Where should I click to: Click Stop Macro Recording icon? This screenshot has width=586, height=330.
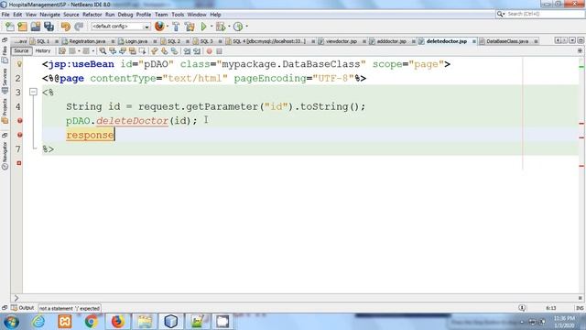coord(220,51)
